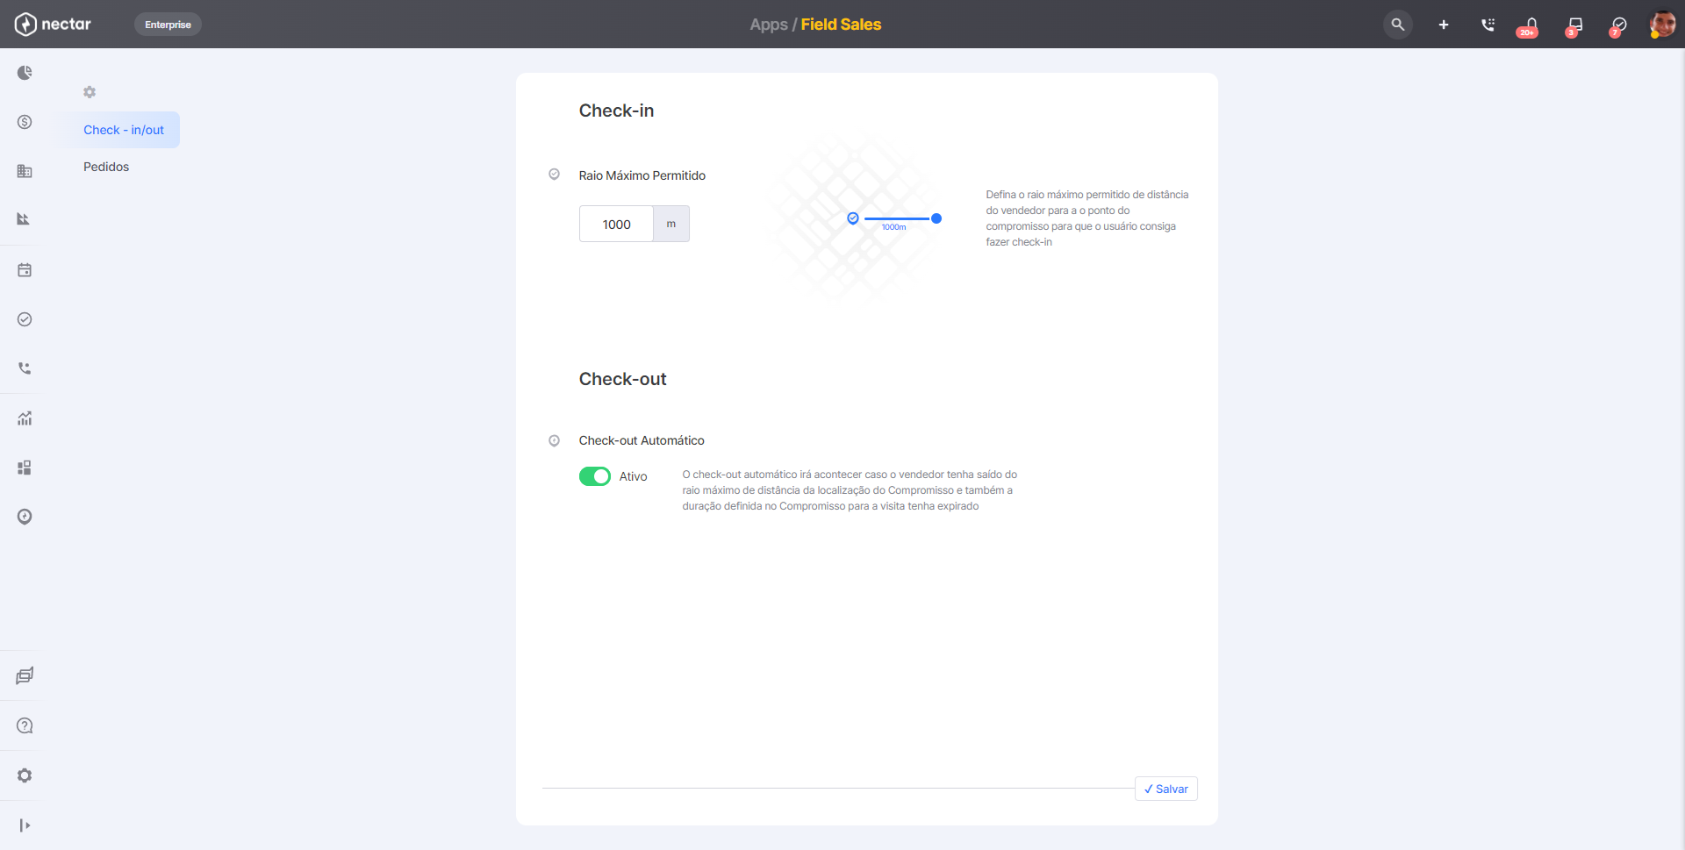This screenshot has height=850, width=1685.
Task: Open the reports chart icon
Action: tap(25, 418)
